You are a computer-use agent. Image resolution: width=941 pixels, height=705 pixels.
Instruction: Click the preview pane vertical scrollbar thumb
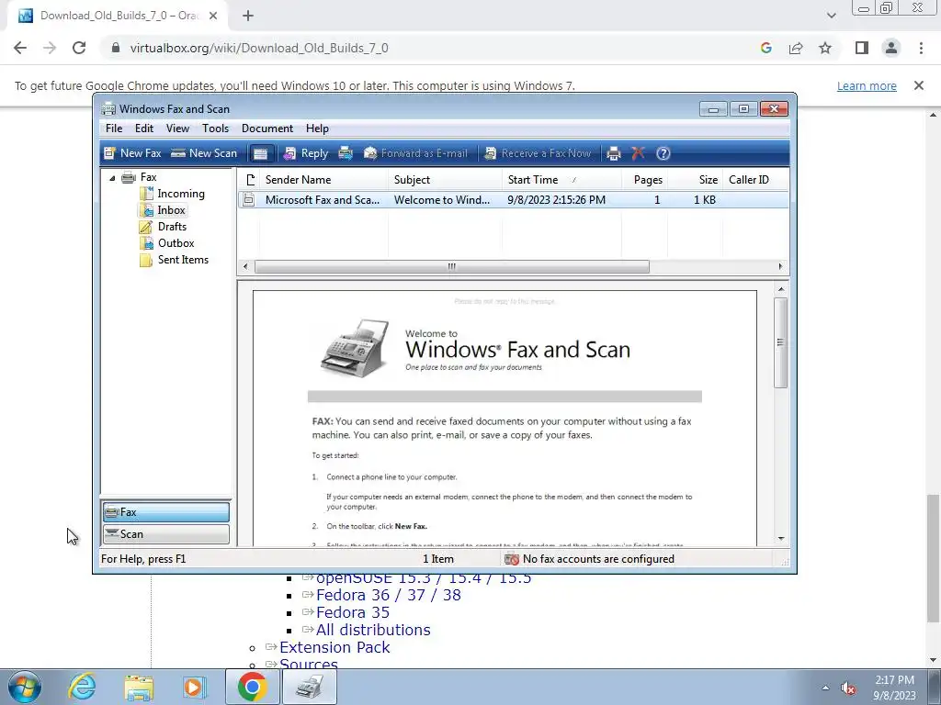(x=781, y=342)
